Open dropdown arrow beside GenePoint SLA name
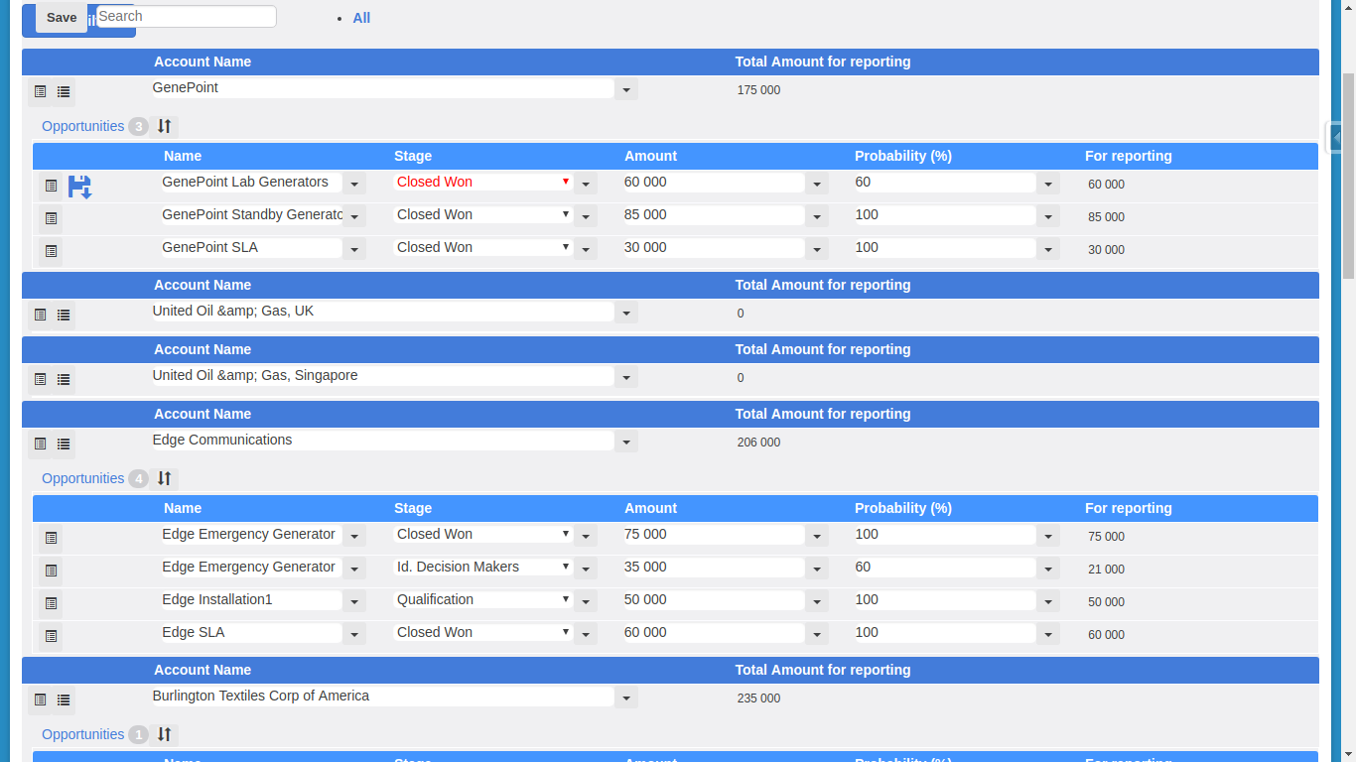 pos(354,250)
